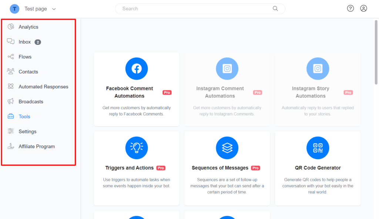
Task: Click Pro badge on Sequences of Messages
Action: (x=255, y=168)
